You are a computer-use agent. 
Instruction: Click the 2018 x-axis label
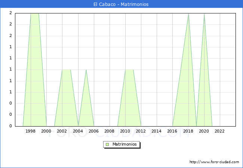(x=188, y=131)
